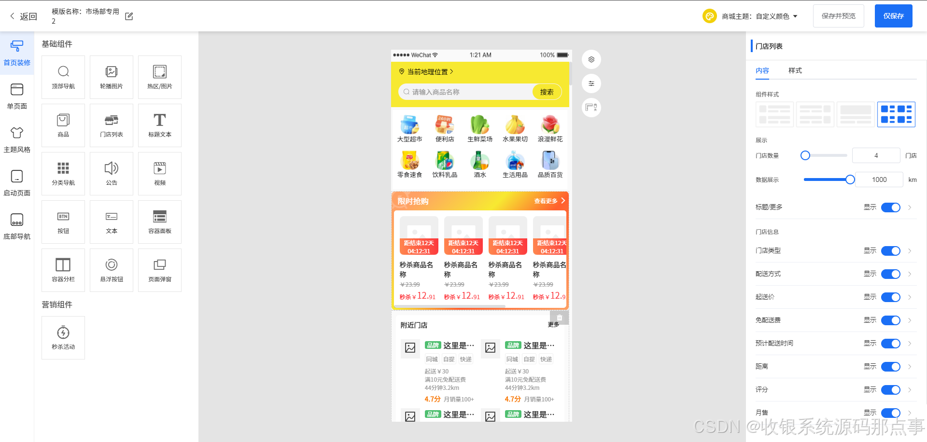Toggle the 标题/更多 display switch
This screenshot has height=442, width=927.
coord(891,207)
